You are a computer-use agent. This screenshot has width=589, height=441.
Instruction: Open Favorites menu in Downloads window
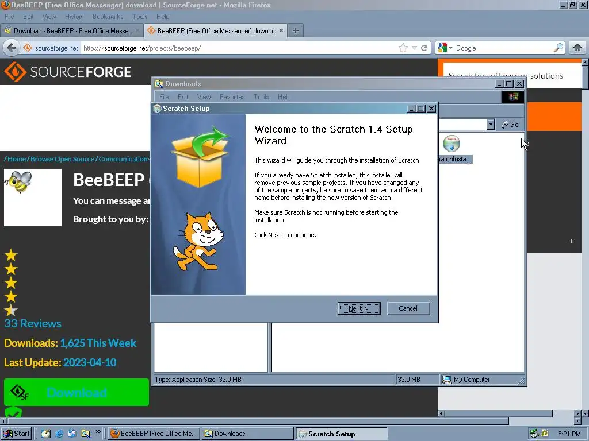pyautogui.click(x=232, y=96)
